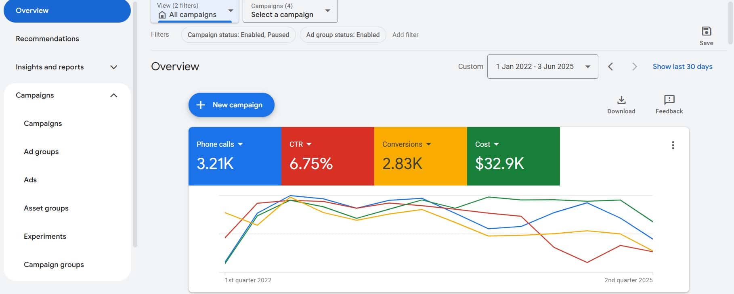This screenshot has height=294, width=734.
Task: Click the Download icon
Action: pyautogui.click(x=621, y=100)
